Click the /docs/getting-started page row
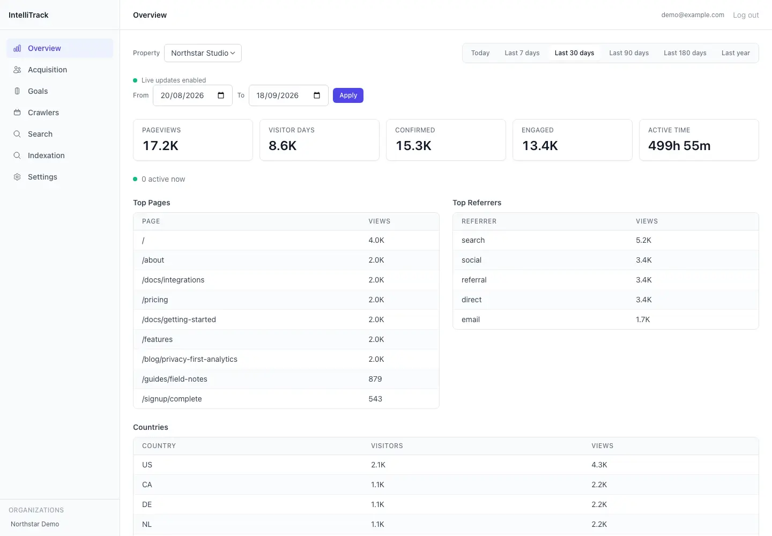The height and width of the screenshot is (536, 772). pos(286,319)
